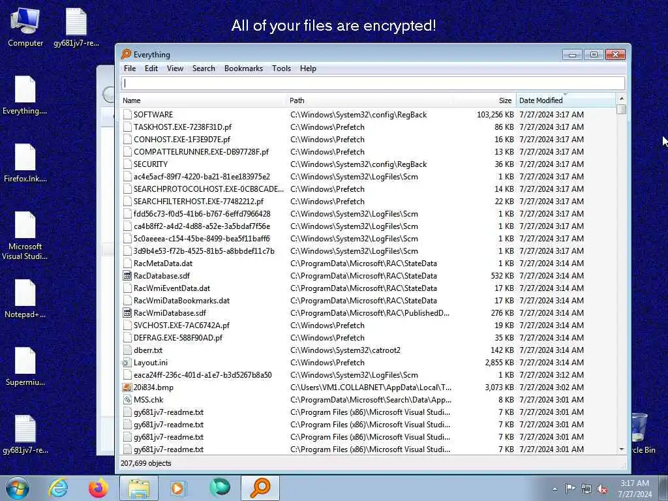The height and width of the screenshot is (501, 668).
Task: Show hidden tray icons arrow
Action: tap(554, 489)
